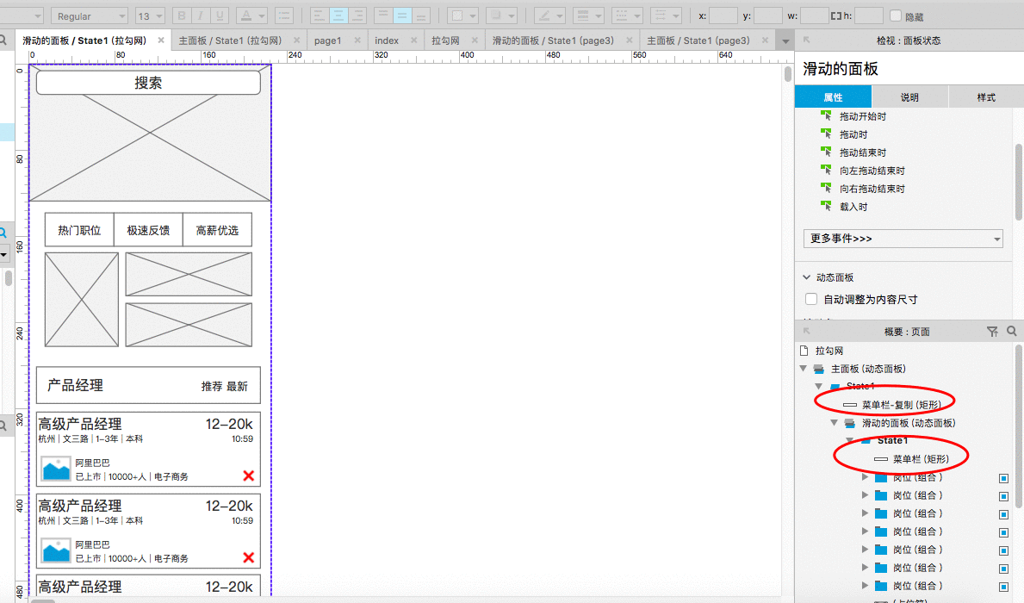Center text horizontally
Viewport: 1024px width, 603px height.
click(338, 16)
